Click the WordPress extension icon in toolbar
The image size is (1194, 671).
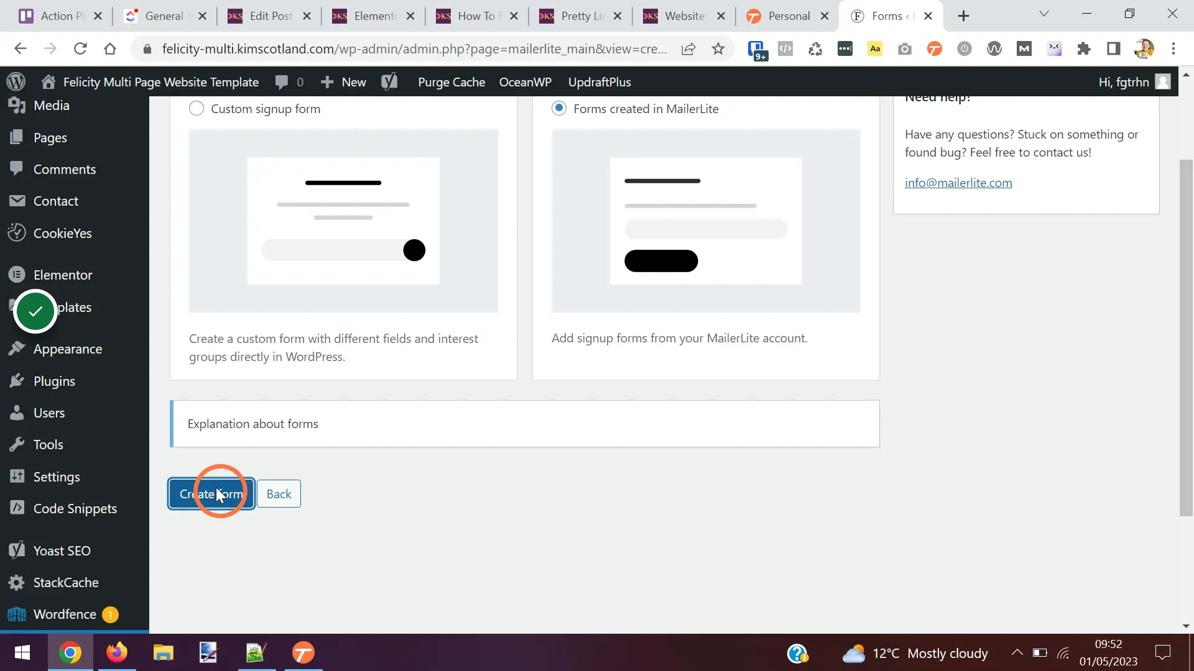(994, 48)
